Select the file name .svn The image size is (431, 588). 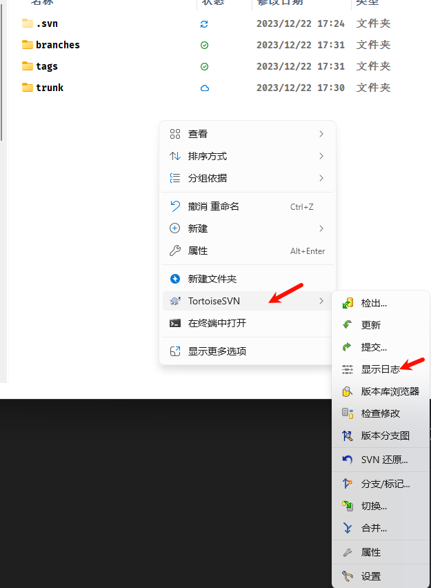(47, 23)
